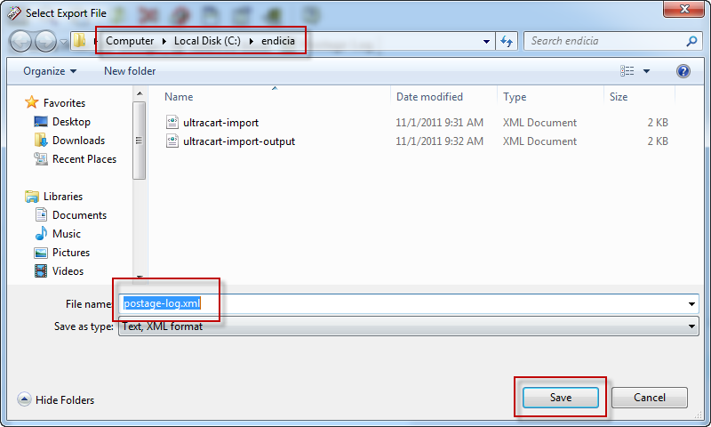Click the Recent Places icon
This screenshot has width=711, height=427.
[41, 158]
